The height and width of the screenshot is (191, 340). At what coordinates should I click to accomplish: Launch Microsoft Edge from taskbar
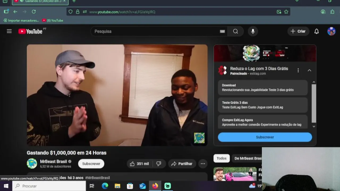point(105,186)
